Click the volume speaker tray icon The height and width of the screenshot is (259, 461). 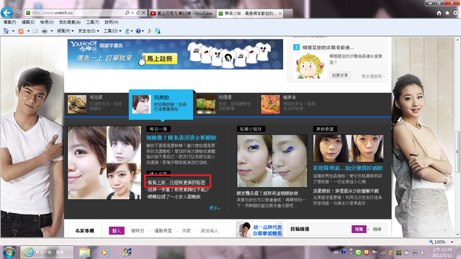point(423,253)
